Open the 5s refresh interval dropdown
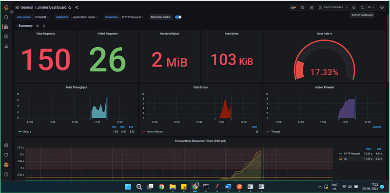 371,7
